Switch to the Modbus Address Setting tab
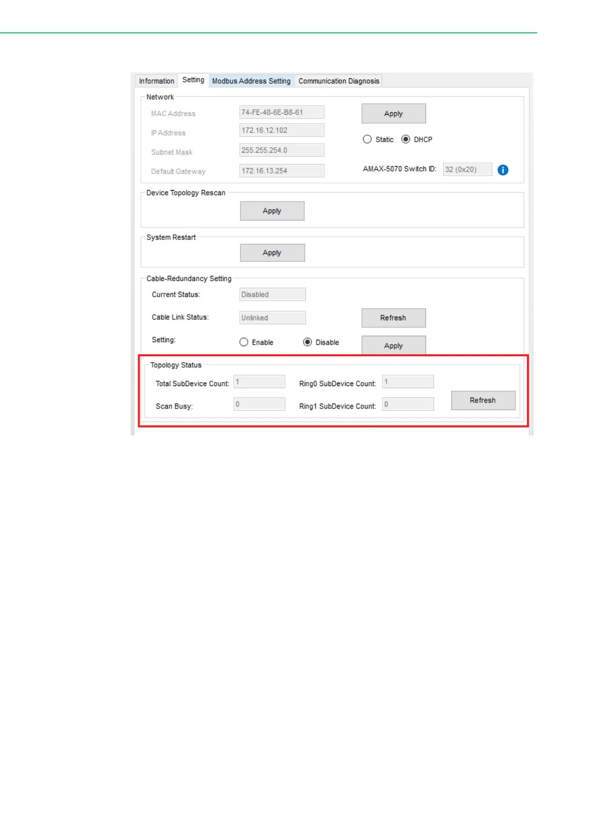Image resolution: width=594 pixels, height=840 pixels. tap(251, 81)
